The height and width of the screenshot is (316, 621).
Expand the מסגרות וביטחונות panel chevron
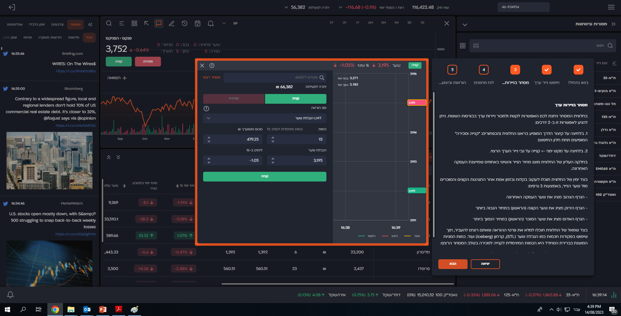point(465,25)
